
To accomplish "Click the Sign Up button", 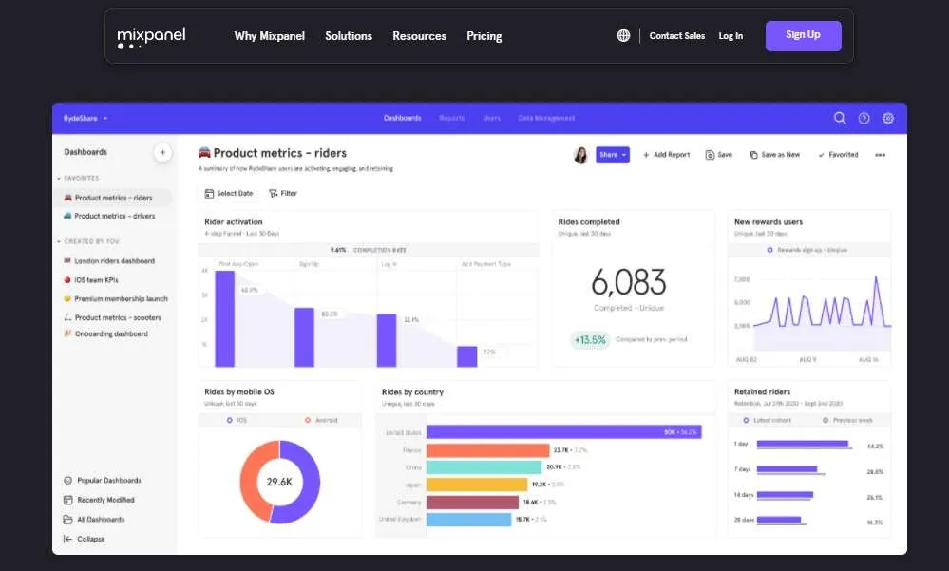I will point(803,36).
